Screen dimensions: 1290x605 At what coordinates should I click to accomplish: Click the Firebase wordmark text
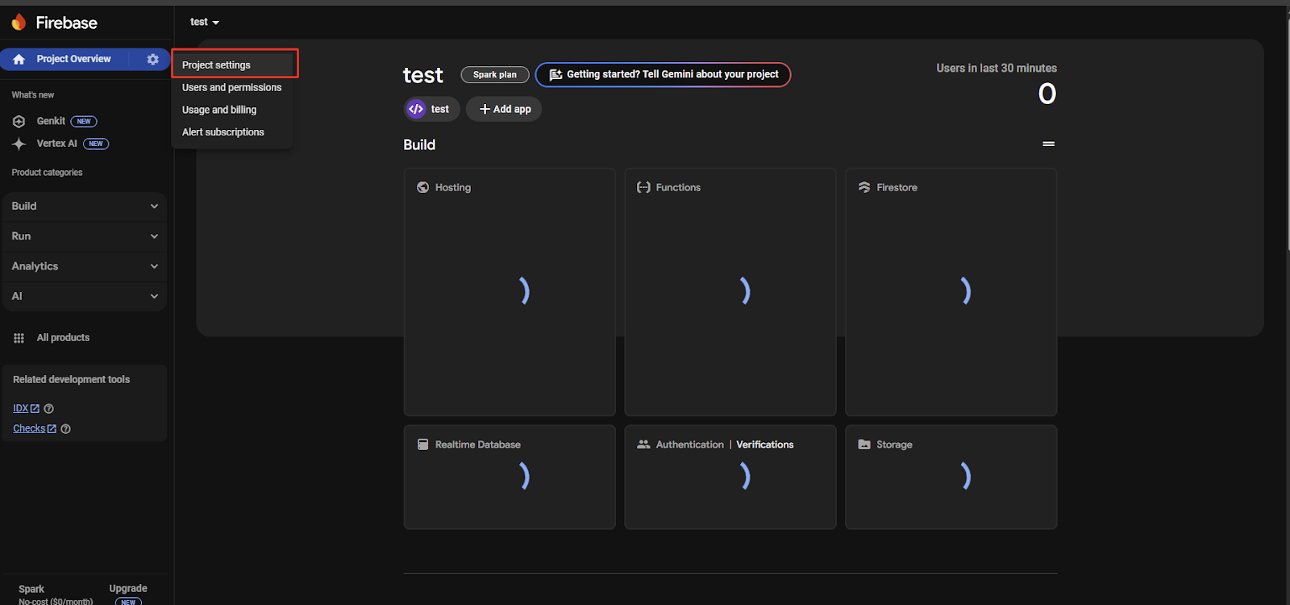[66, 23]
